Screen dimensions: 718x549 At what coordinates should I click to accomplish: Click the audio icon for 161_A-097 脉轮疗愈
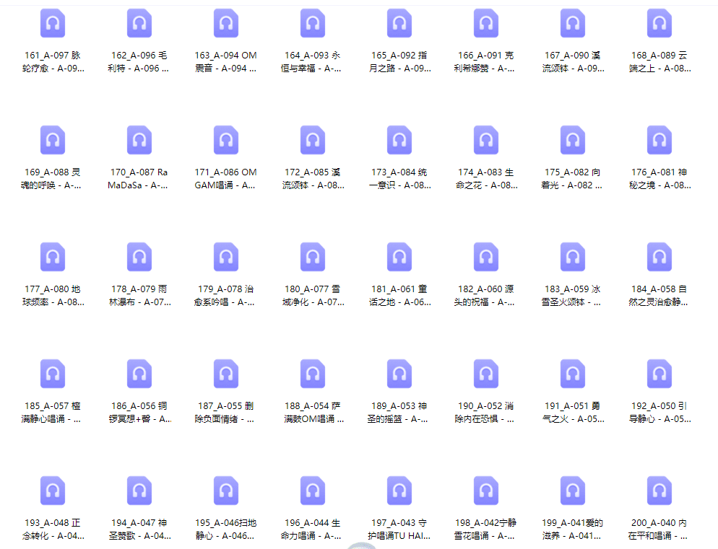(x=53, y=24)
